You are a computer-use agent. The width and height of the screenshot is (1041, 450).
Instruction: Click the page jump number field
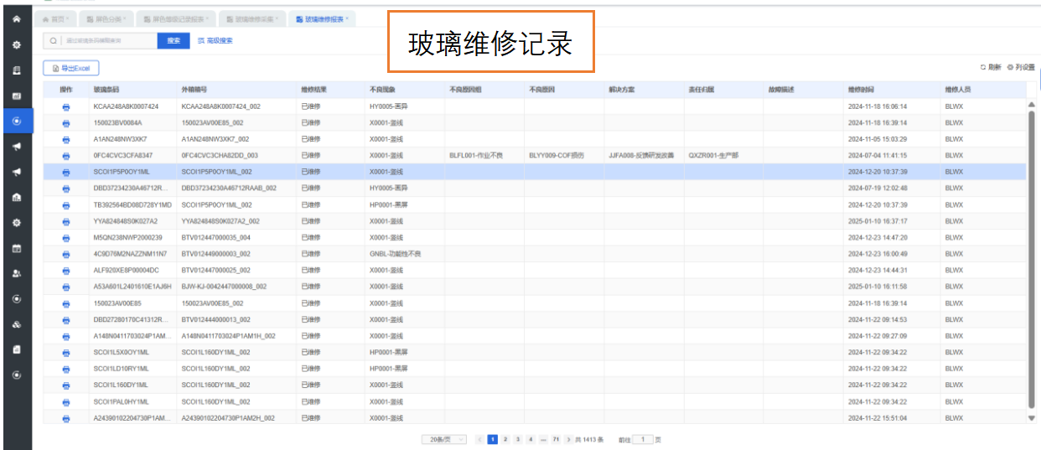click(x=643, y=439)
